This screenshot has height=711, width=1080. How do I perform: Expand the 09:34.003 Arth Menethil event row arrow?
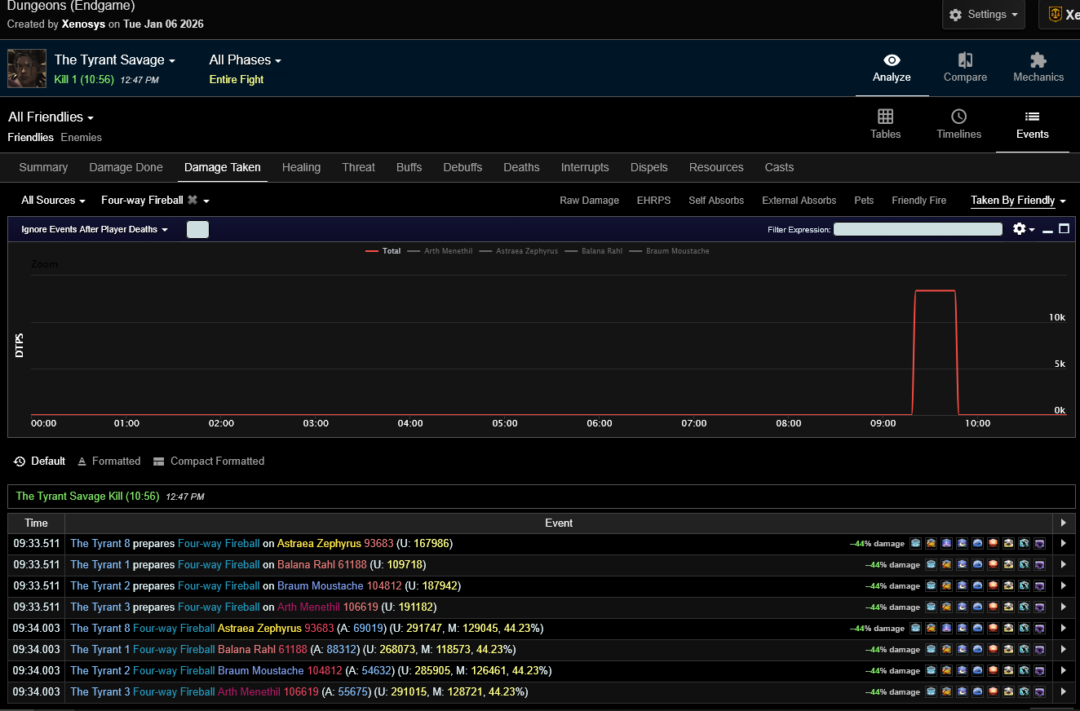[1063, 692]
